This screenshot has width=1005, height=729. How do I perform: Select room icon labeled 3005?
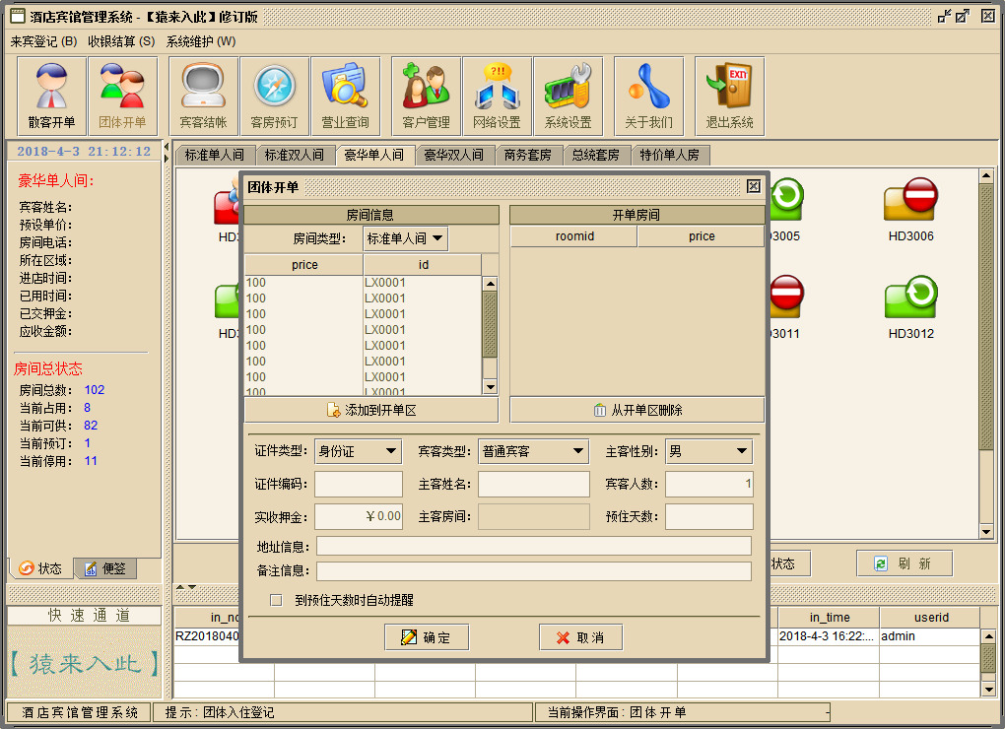[x=786, y=199]
